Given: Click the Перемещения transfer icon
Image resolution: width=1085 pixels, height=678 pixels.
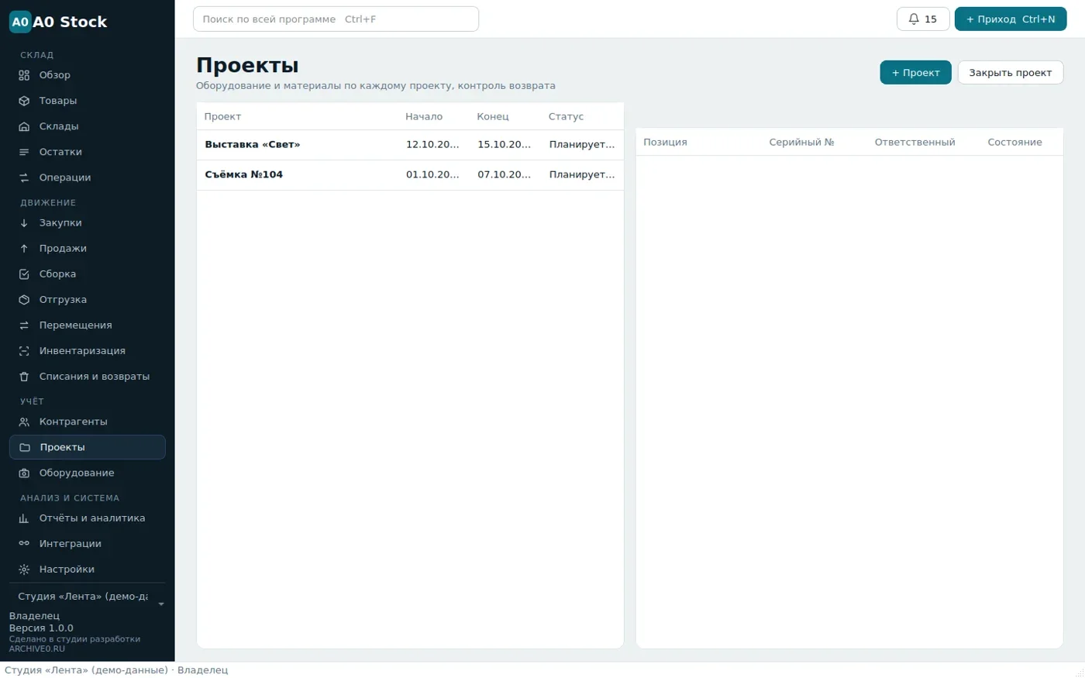Looking at the screenshot, I should pyautogui.click(x=24, y=325).
